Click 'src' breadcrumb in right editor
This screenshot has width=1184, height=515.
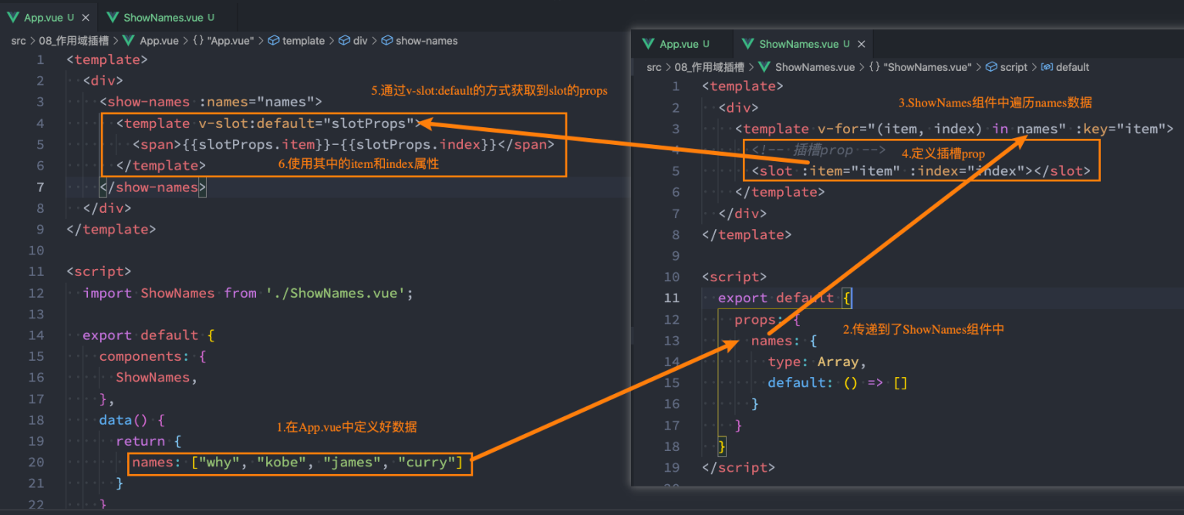[x=654, y=67]
